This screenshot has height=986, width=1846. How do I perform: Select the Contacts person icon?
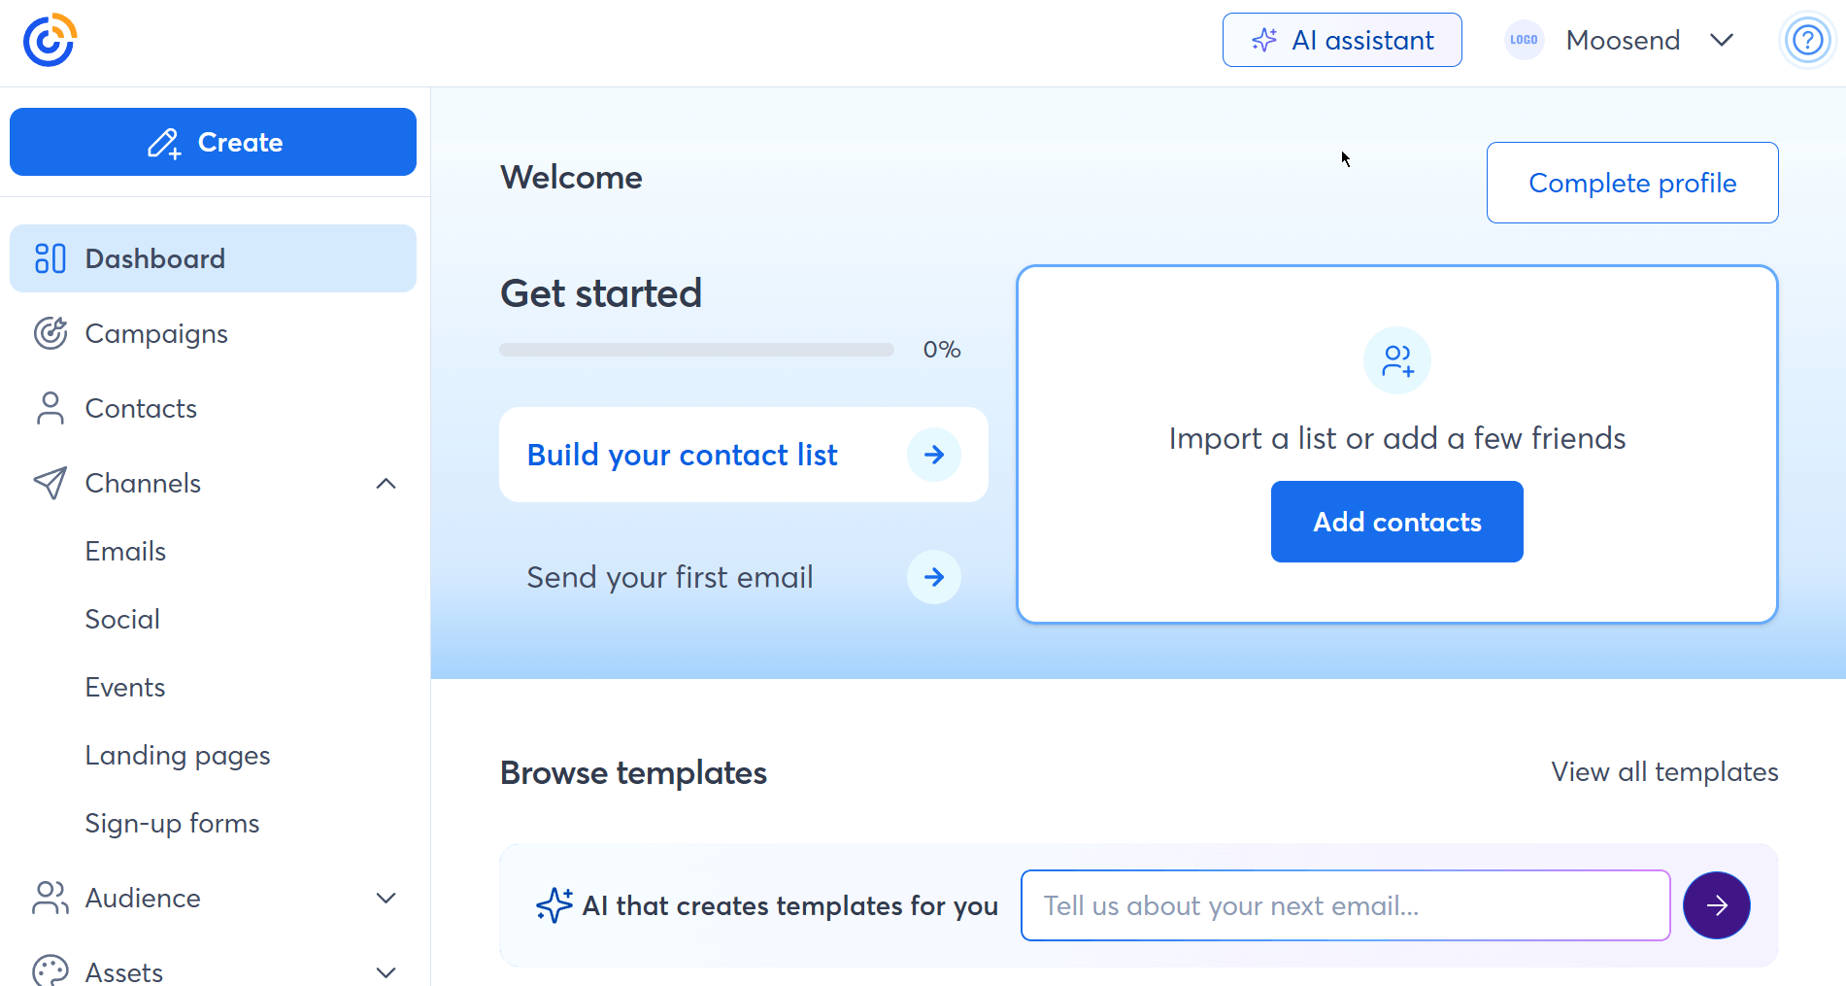pyautogui.click(x=50, y=408)
